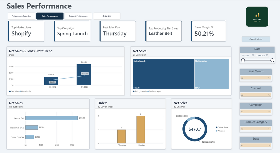The height and width of the screenshot is (153, 280).
Task: Clear all slicers button
Action: [256, 39]
